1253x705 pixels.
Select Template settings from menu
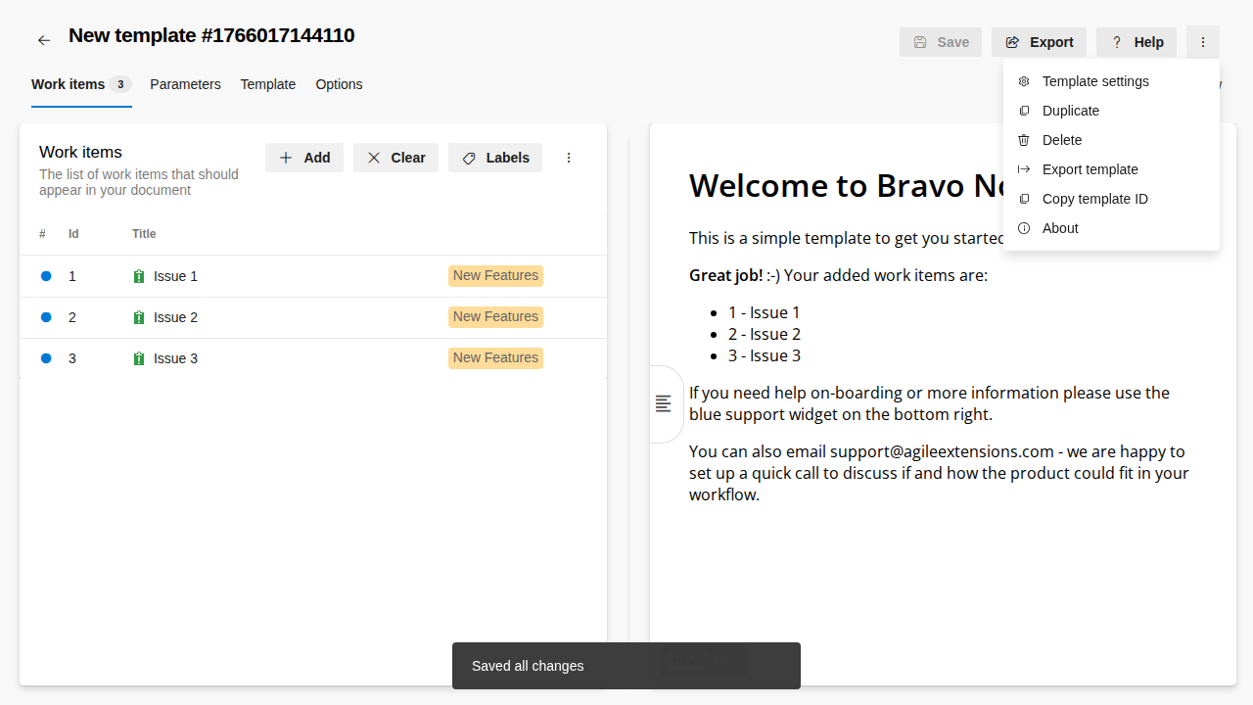click(1095, 81)
